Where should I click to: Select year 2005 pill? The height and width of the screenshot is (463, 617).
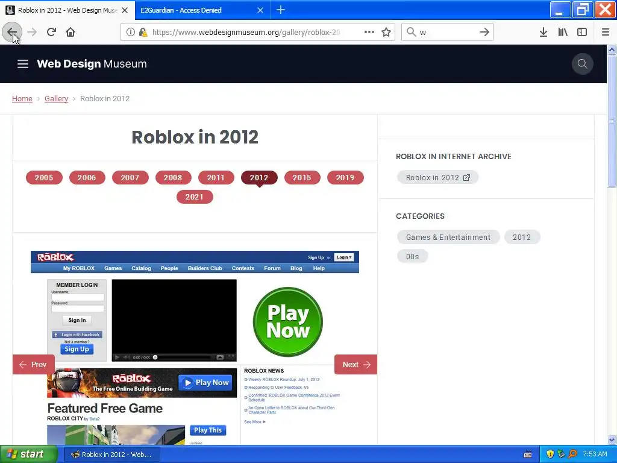pos(44,178)
